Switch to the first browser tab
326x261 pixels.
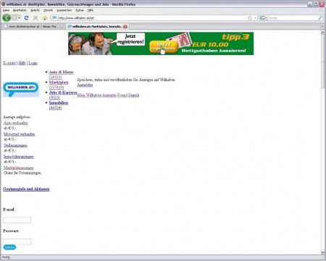(x=33, y=26)
